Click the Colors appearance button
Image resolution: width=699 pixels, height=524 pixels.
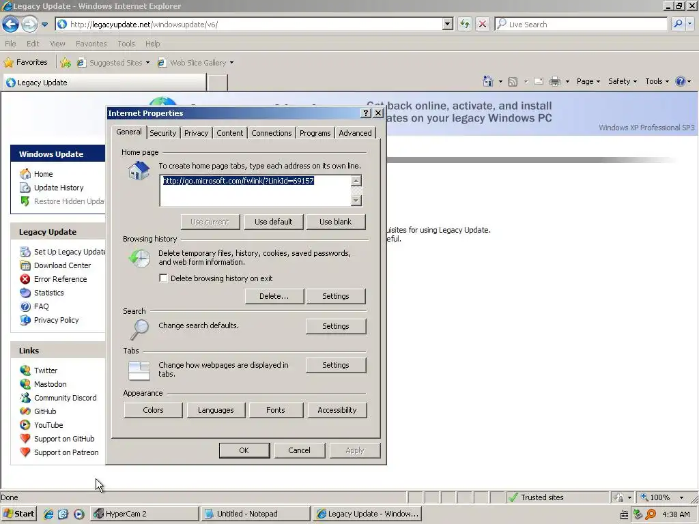click(x=154, y=410)
